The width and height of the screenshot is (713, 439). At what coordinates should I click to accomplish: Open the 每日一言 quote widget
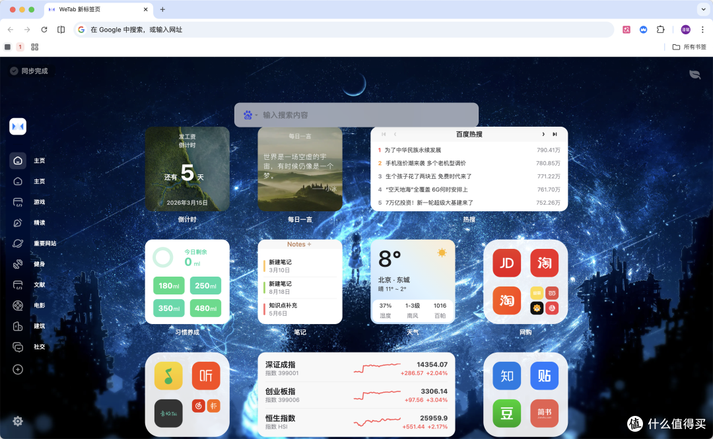pos(300,169)
